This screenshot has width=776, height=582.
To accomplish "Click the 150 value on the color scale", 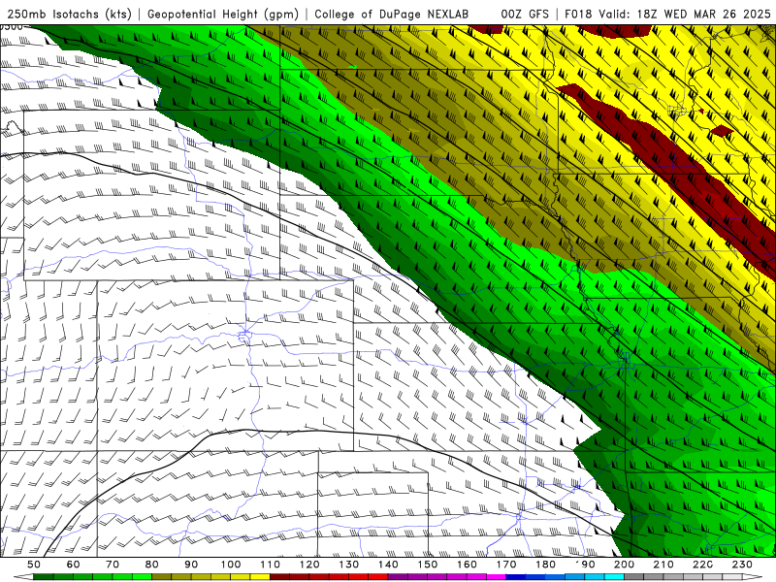I will point(427,565).
